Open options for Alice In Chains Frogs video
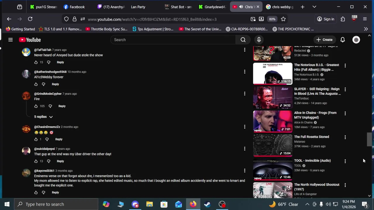 (x=345, y=113)
